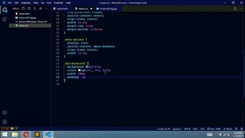Open the Explorer view in activity bar
245x138 pixels.
5,10
